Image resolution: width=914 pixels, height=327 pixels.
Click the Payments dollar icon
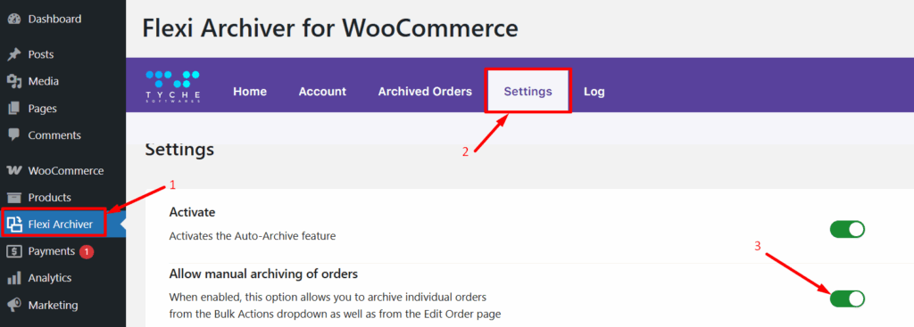pyautogui.click(x=14, y=251)
